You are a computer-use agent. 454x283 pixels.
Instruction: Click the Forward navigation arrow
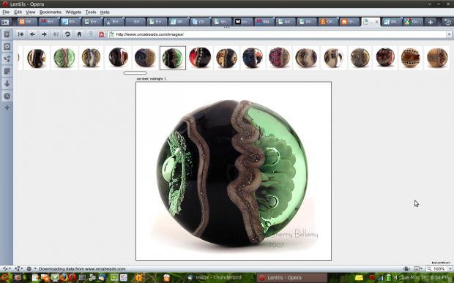(44, 34)
